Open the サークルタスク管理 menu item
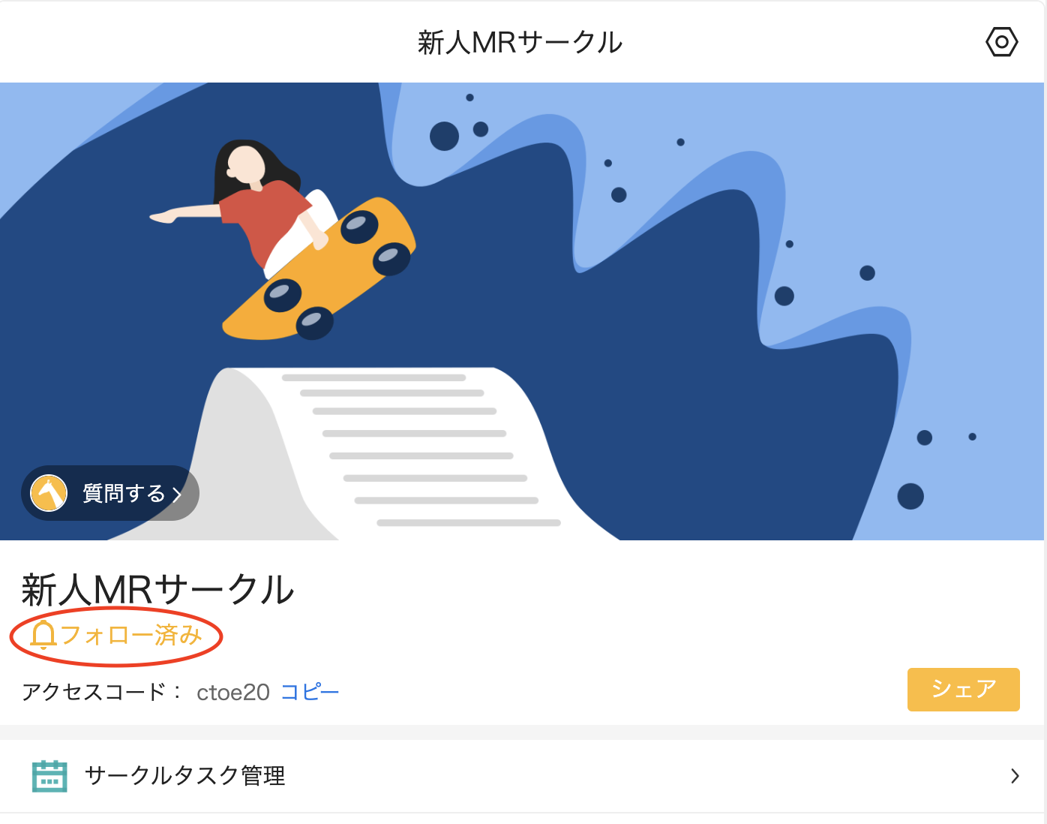The image size is (1047, 824). 523,776
